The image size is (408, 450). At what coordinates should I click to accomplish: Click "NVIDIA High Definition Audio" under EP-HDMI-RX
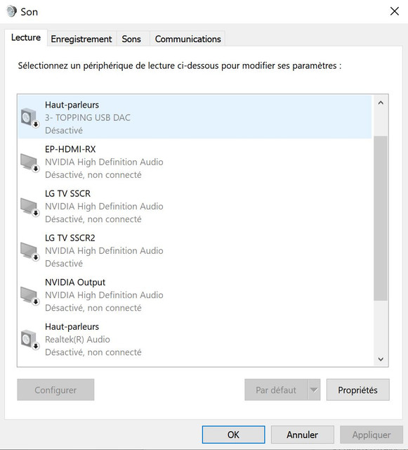pyautogui.click(x=104, y=162)
